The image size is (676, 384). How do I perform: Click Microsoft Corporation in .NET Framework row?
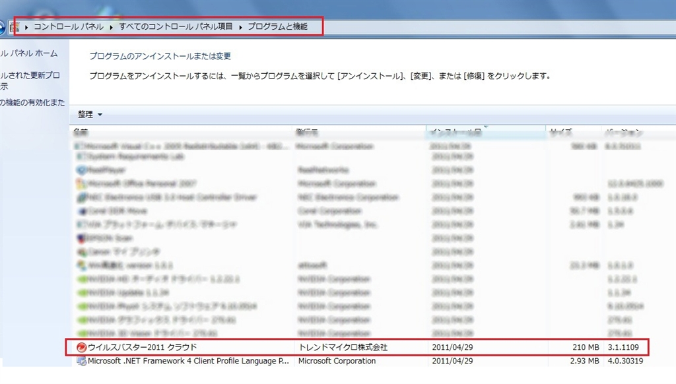tap(337, 361)
